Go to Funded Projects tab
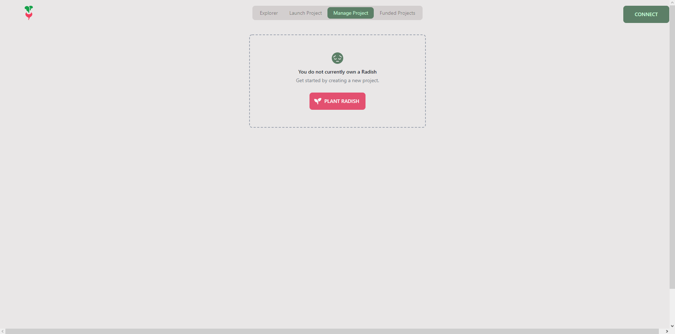The image size is (675, 334). (x=397, y=13)
